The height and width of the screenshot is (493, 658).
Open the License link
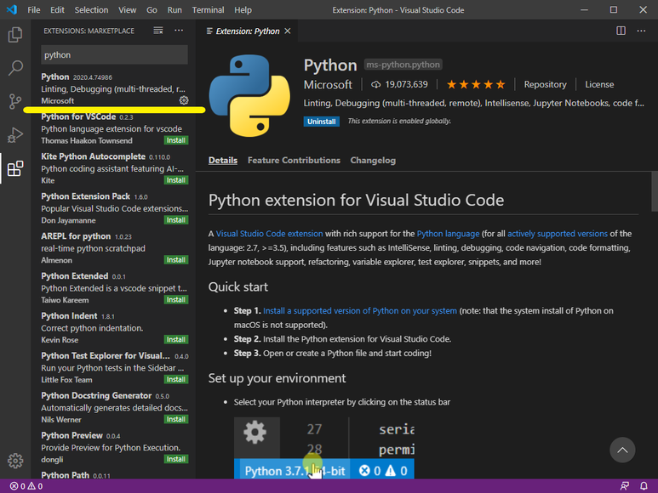click(x=599, y=85)
